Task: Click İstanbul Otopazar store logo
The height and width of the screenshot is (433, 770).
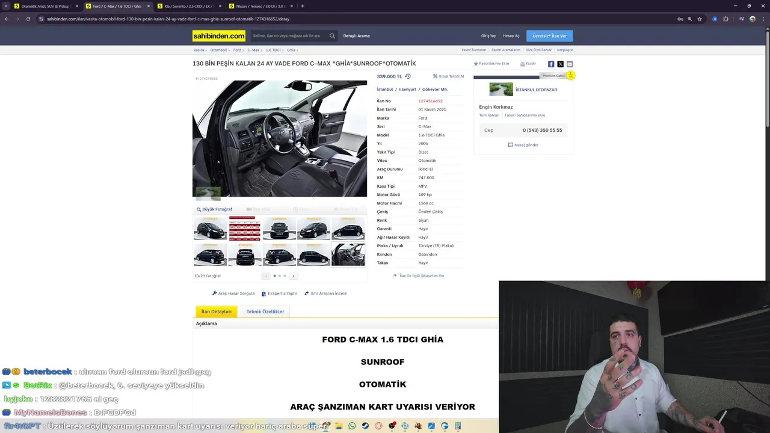Action: pos(501,90)
